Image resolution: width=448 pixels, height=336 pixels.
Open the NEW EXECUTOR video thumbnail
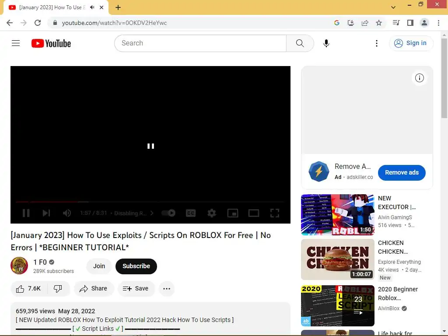(337, 214)
